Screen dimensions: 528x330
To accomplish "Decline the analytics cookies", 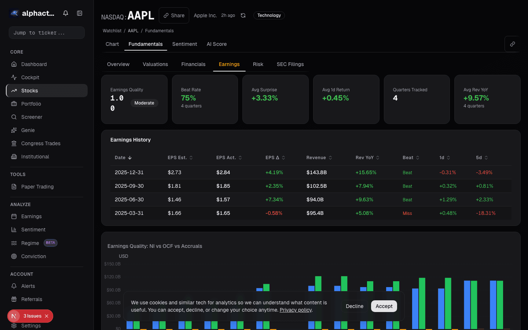I will (x=354, y=306).
